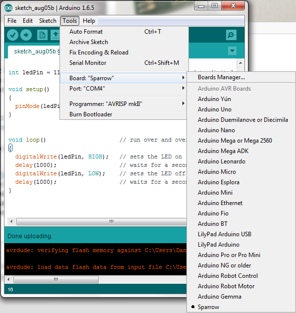
Task: Select Arduino Mega or Mega 2560
Action: point(241,141)
